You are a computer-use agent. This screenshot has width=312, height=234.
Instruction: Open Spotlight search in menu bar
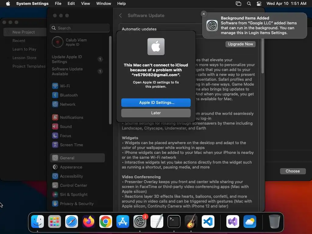click(249, 4)
